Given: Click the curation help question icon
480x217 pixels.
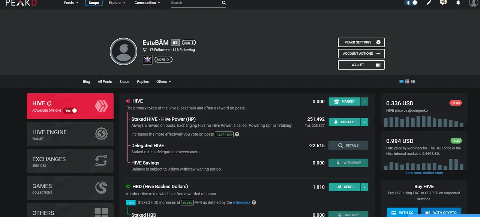Looking at the screenshot, I should click(237, 134).
